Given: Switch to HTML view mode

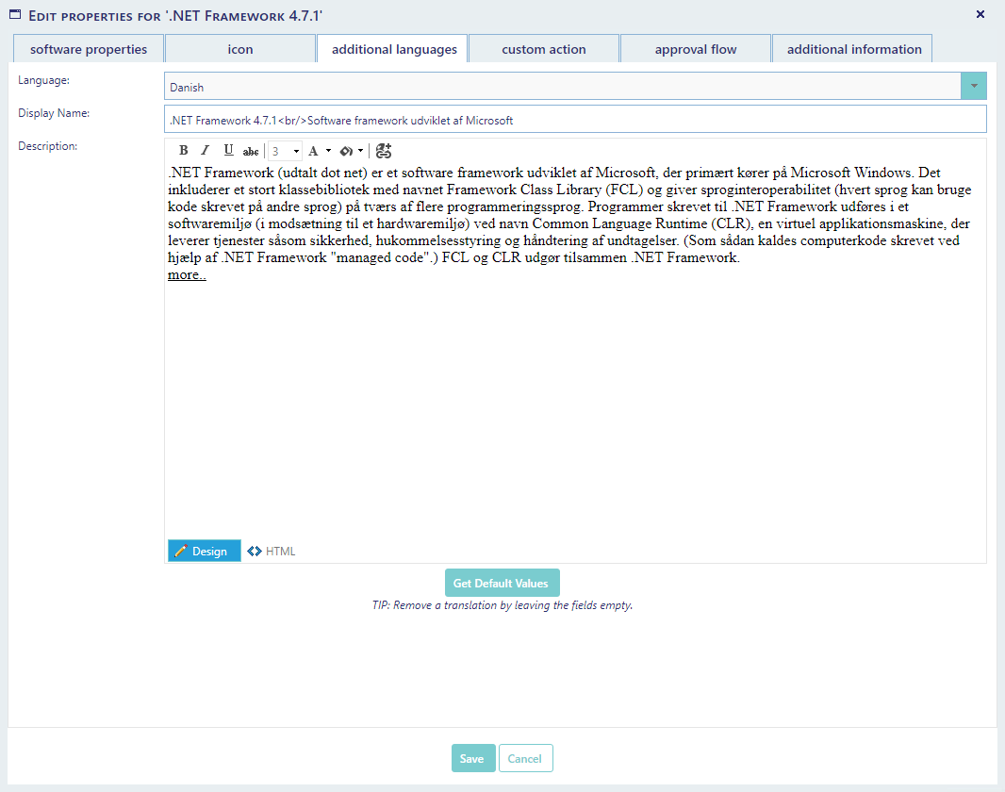Looking at the screenshot, I should coord(272,552).
